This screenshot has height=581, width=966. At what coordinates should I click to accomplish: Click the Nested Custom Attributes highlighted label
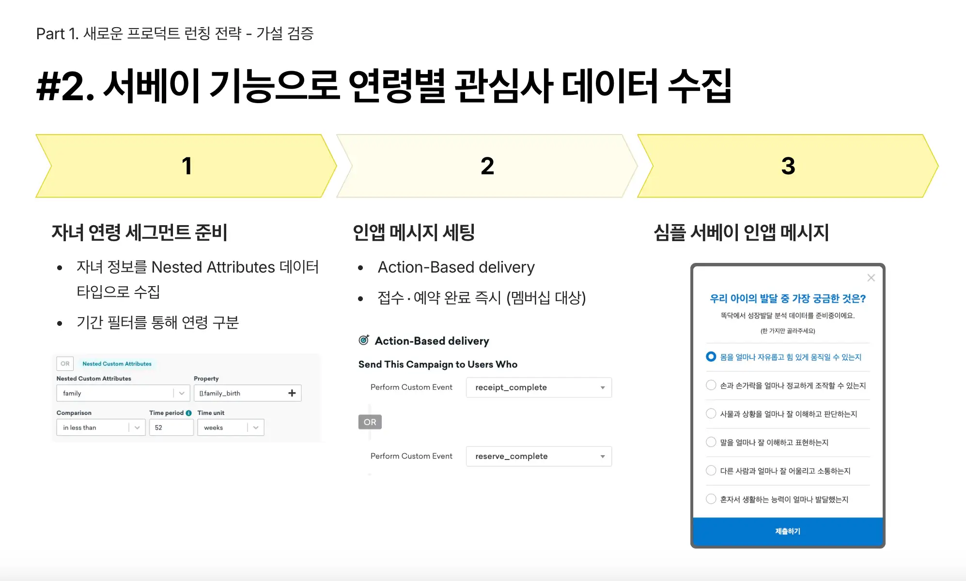tap(116, 363)
